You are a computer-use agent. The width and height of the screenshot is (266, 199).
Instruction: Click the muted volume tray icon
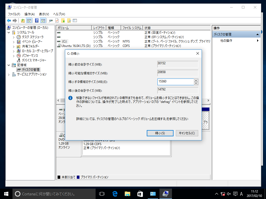(229, 194)
